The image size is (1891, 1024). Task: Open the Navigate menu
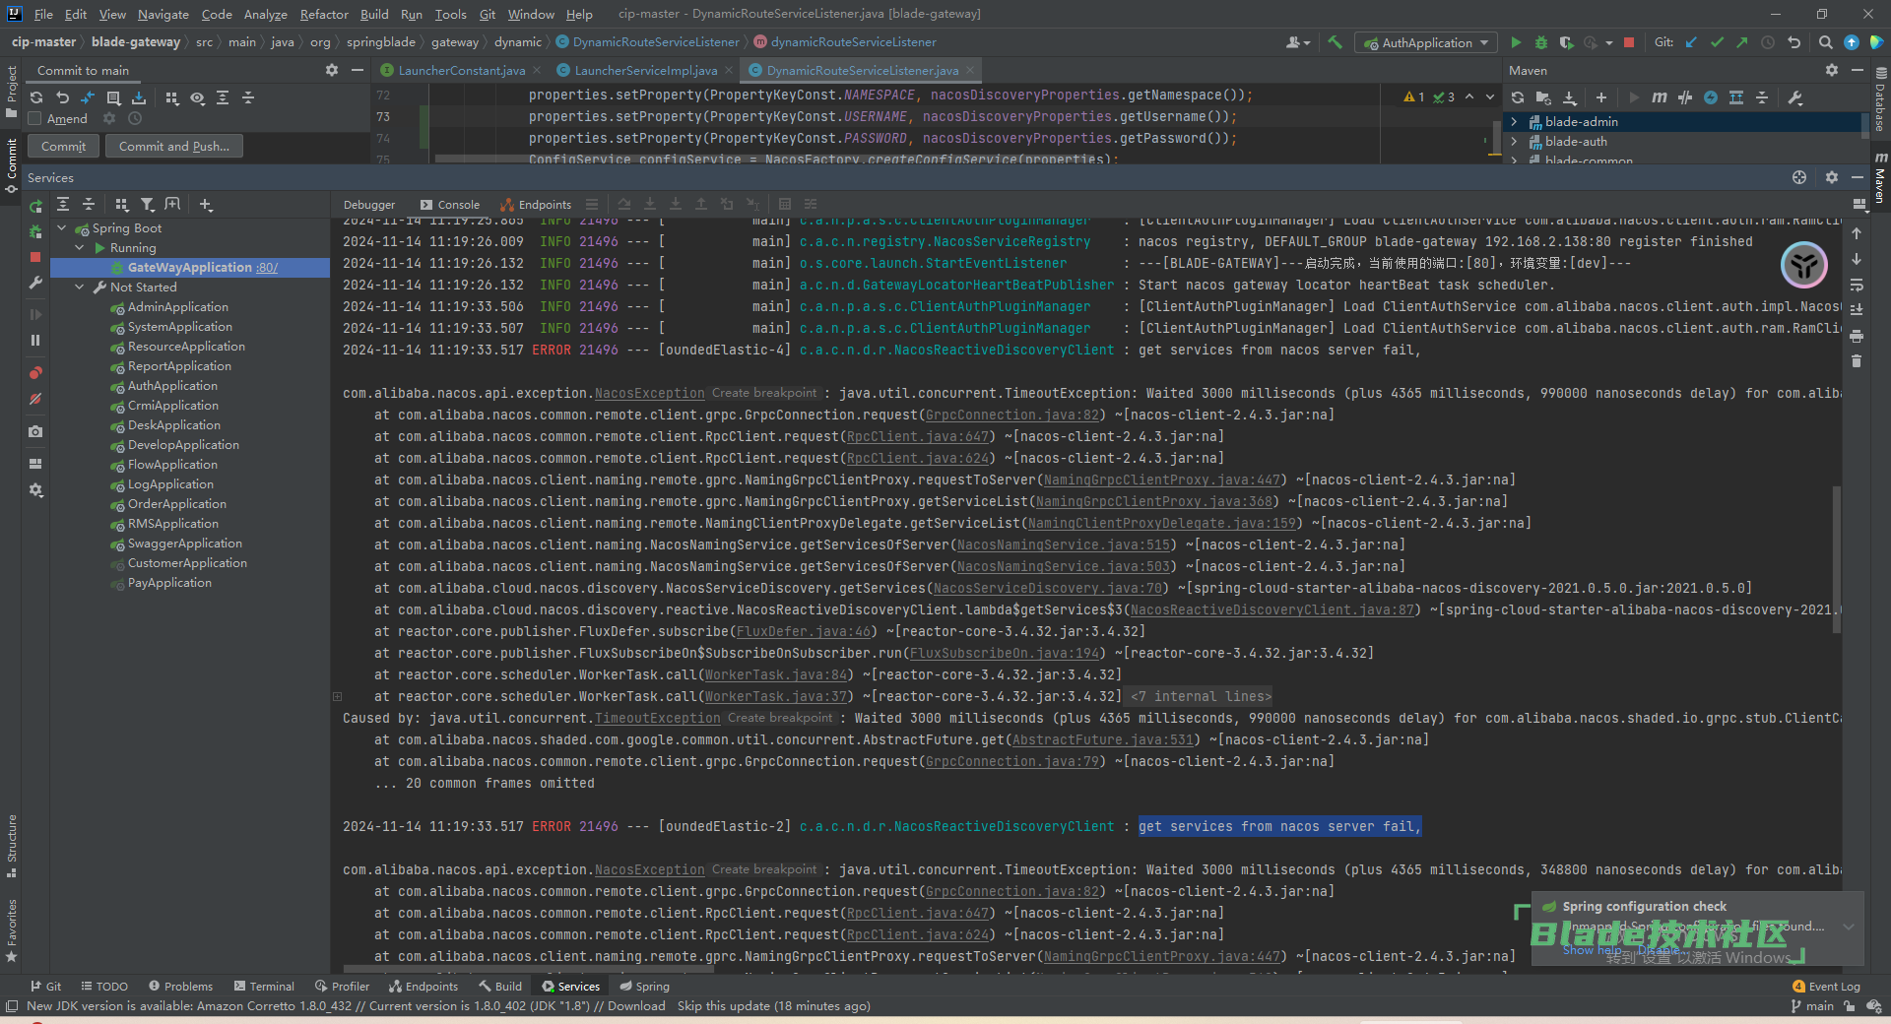[x=163, y=14]
